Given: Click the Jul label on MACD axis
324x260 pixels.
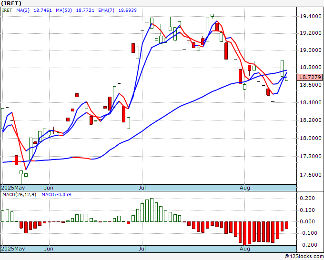Looking at the screenshot, I should 142,249.
